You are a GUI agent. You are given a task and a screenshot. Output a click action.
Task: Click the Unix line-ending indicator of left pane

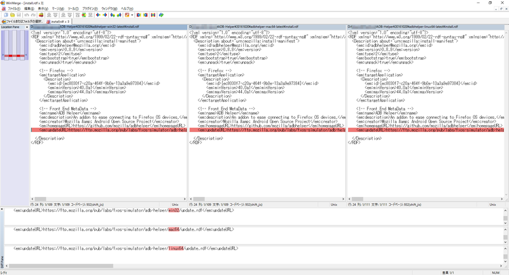pos(176,205)
